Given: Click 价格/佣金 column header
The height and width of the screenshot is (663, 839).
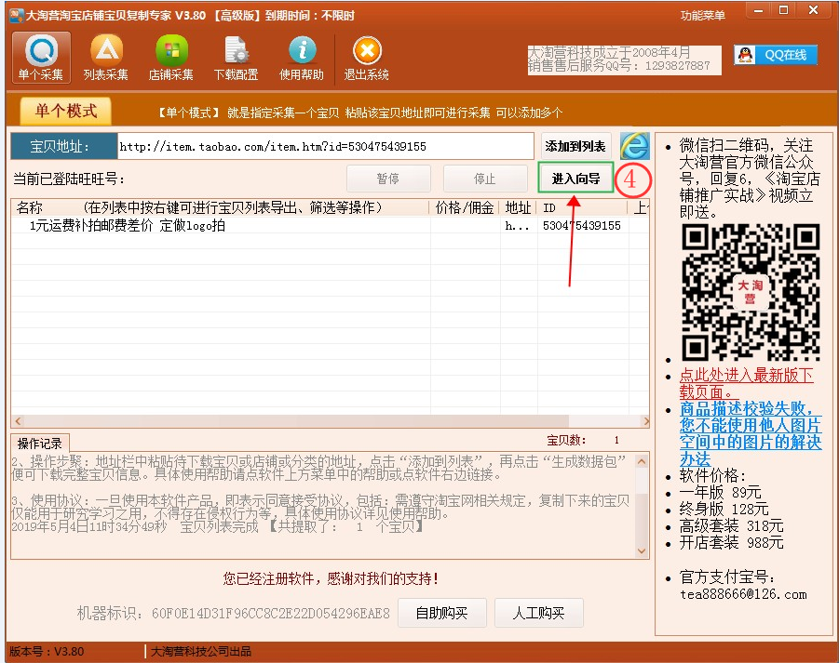Looking at the screenshot, I should pyautogui.click(x=465, y=207).
